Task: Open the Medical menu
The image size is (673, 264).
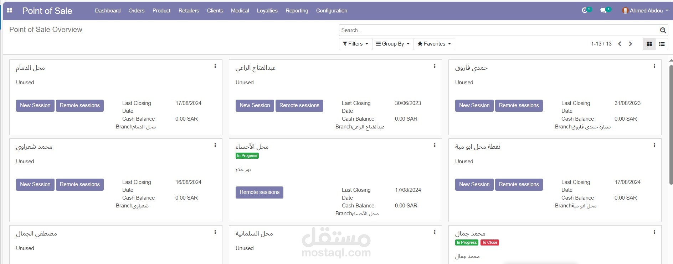Action: [240, 11]
